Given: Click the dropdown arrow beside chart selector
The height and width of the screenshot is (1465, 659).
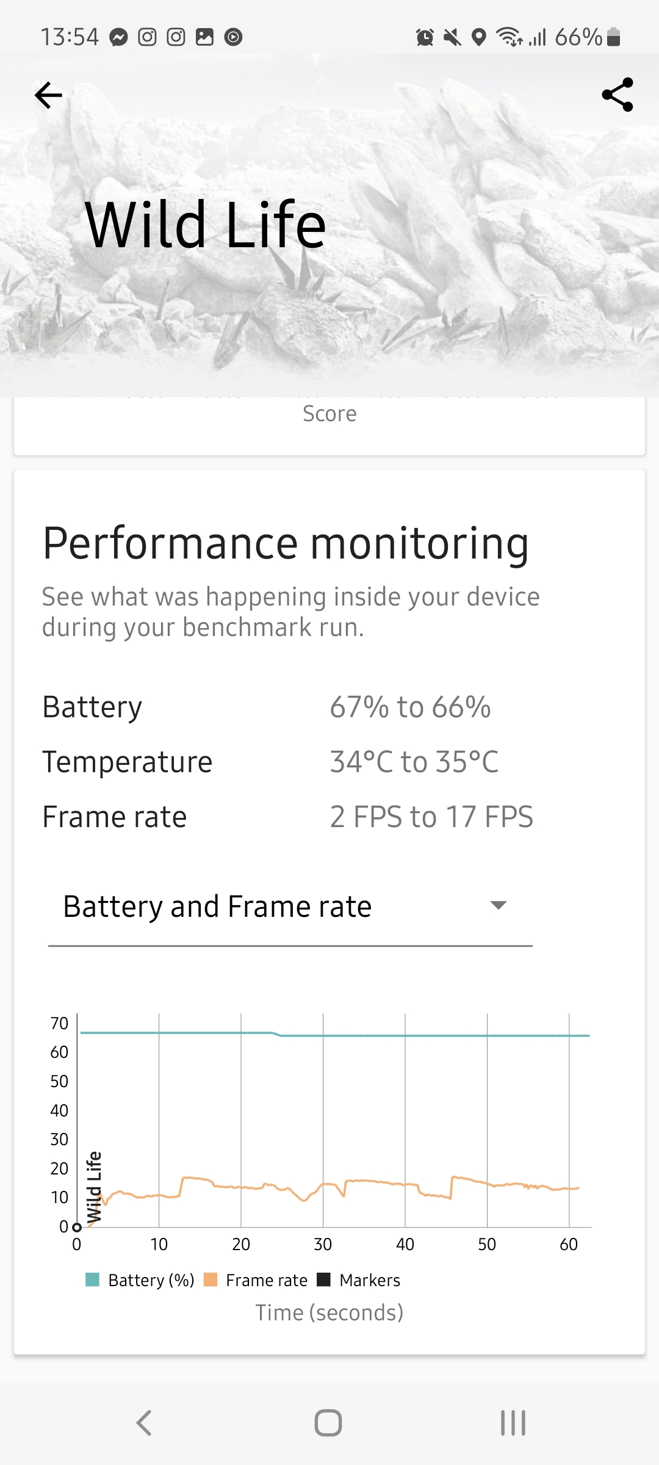Looking at the screenshot, I should [499, 905].
